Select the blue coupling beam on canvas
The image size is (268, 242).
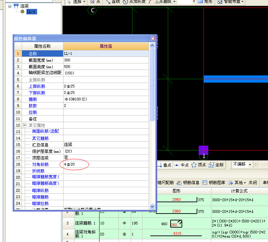[236, 79]
